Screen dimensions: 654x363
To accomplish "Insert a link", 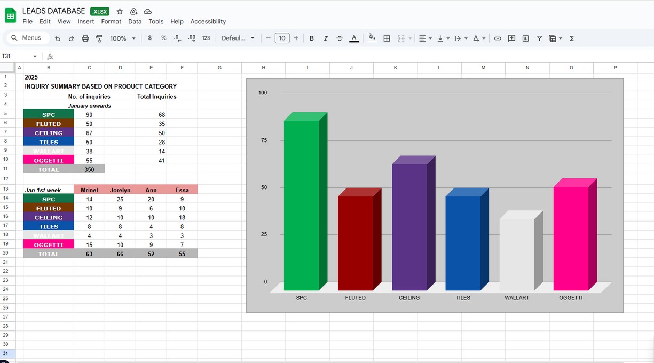I will tap(498, 38).
